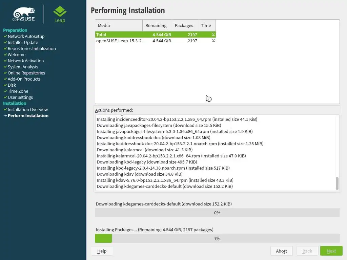Click the checkmark beside Repositories Initialization
The height and width of the screenshot is (260, 347).
(5, 48)
